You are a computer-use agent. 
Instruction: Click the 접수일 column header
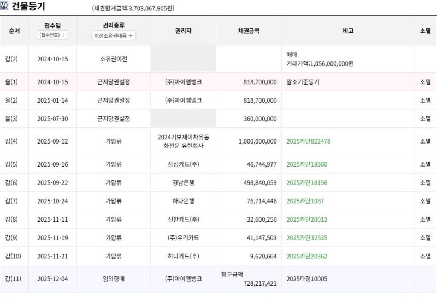point(52,26)
